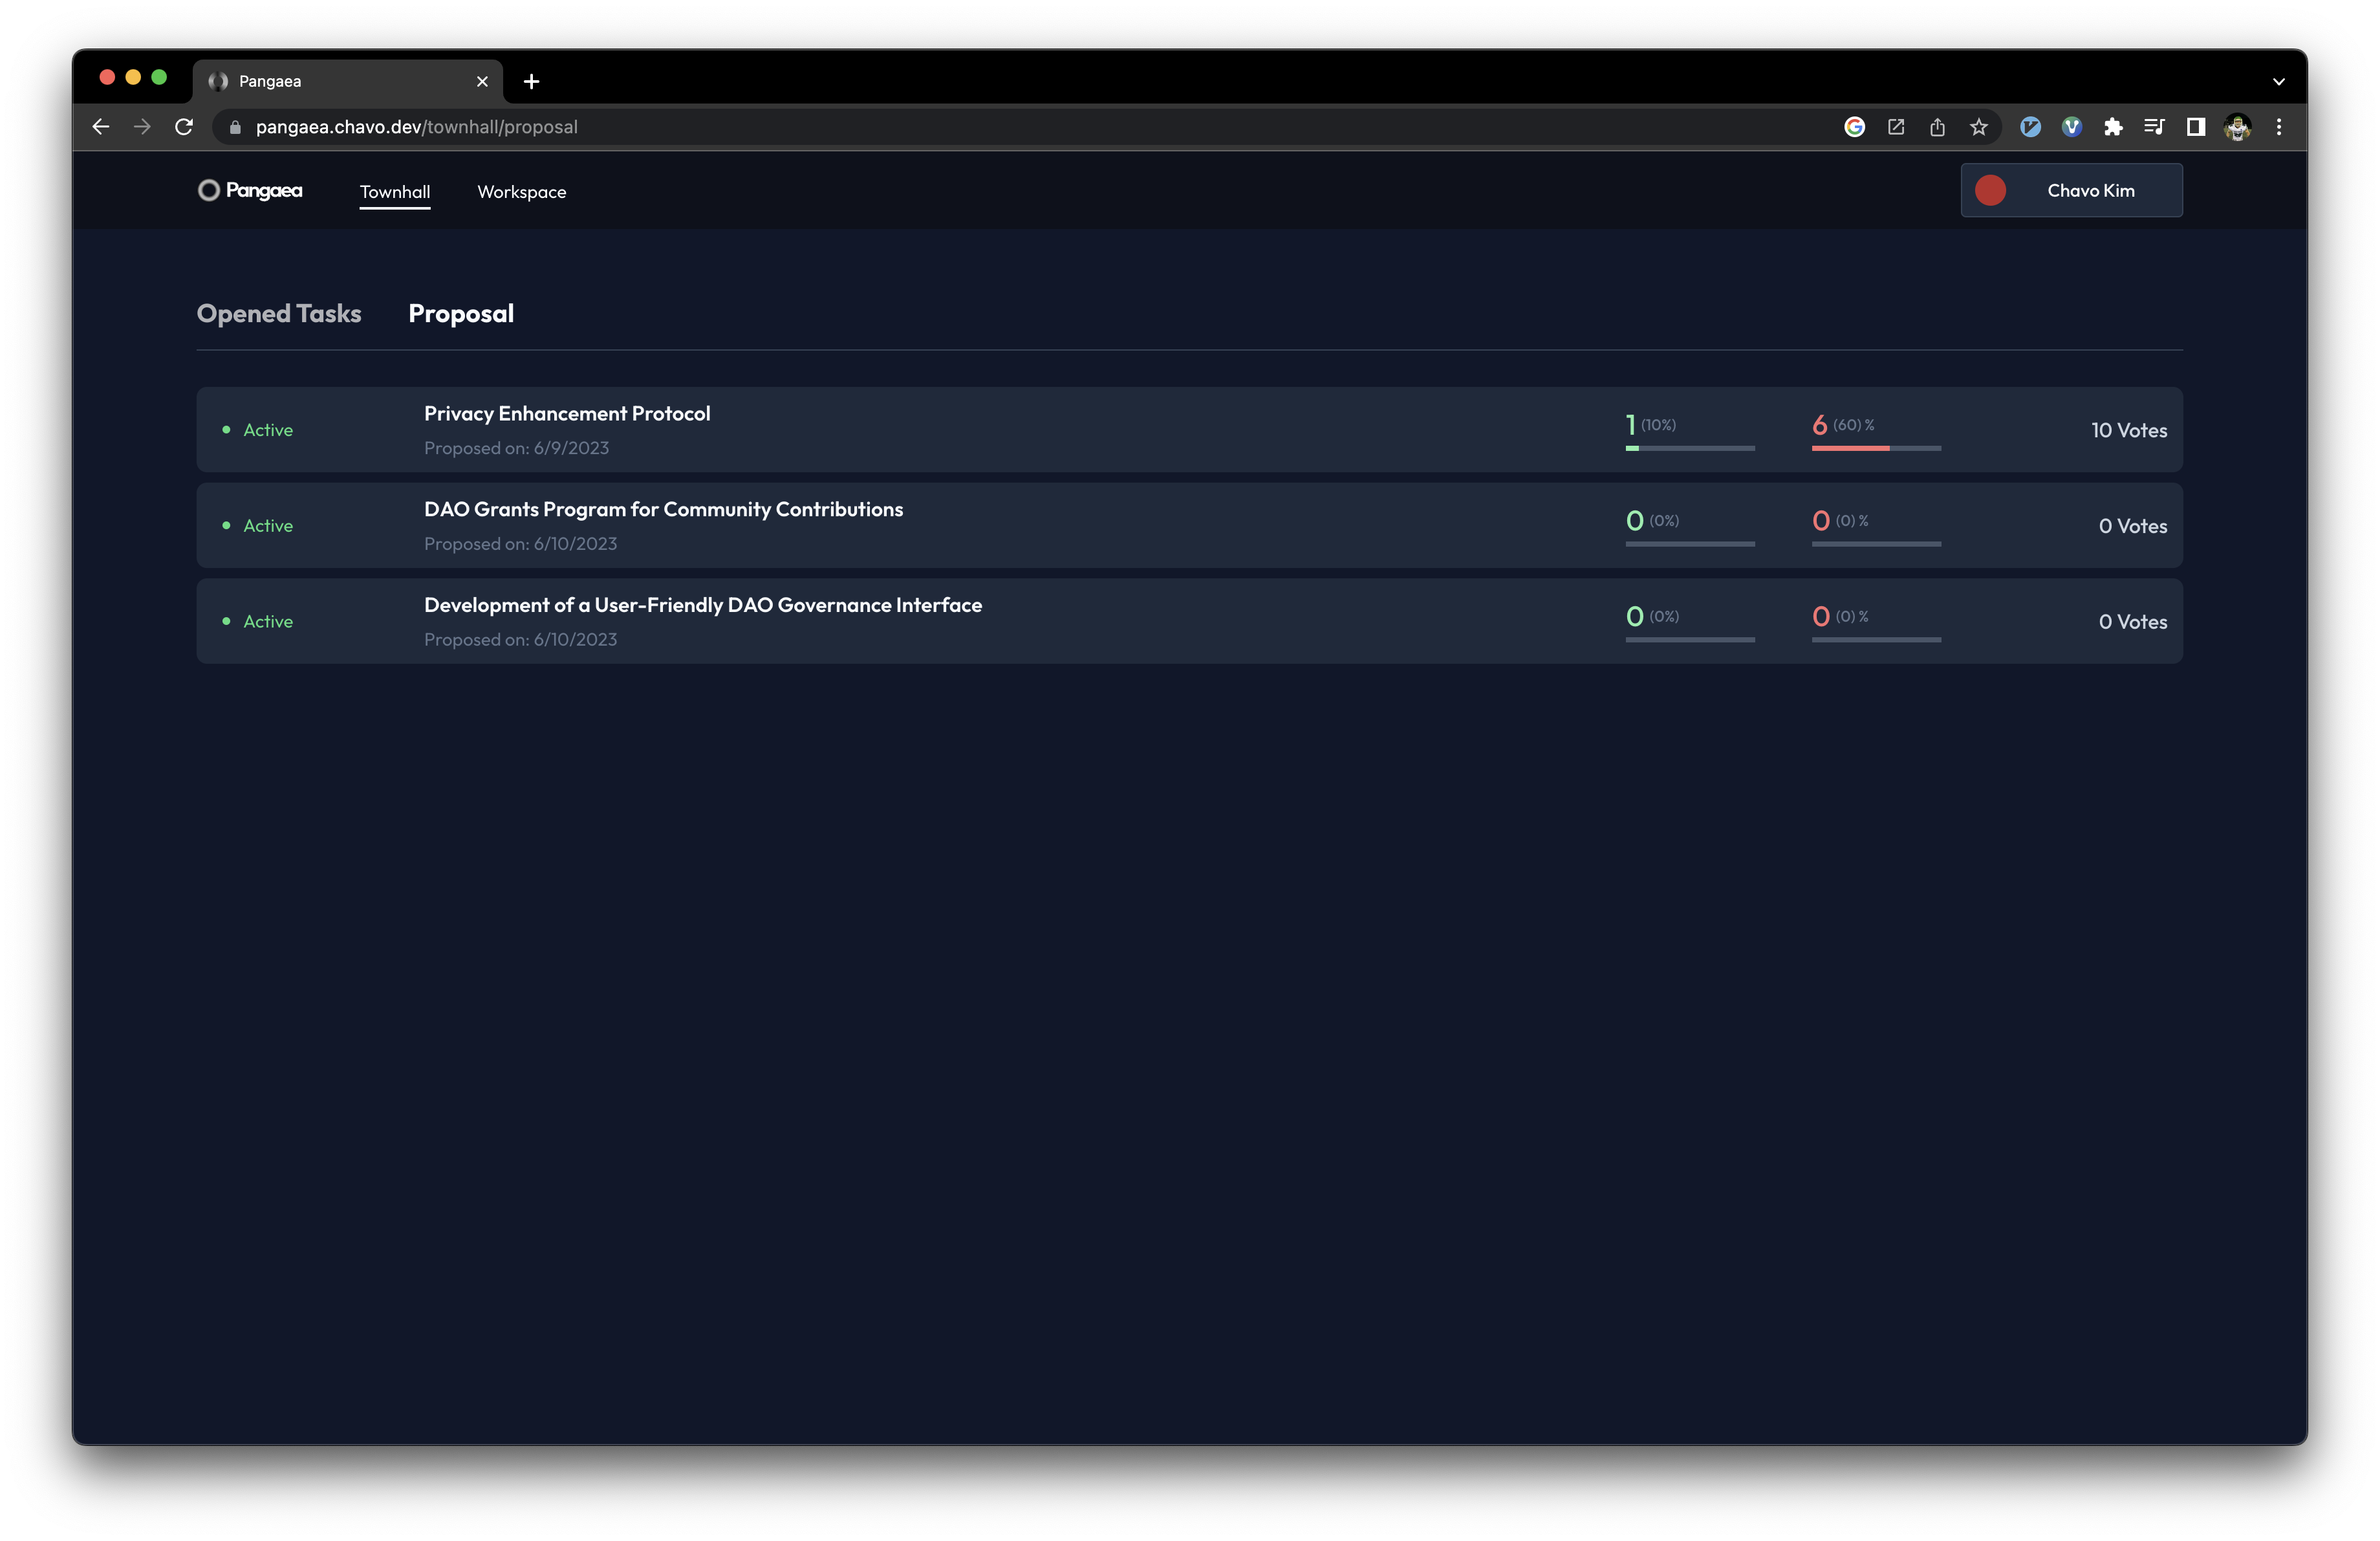Bookmark the page via the star icon
The height and width of the screenshot is (1541, 2380).
click(x=1979, y=127)
